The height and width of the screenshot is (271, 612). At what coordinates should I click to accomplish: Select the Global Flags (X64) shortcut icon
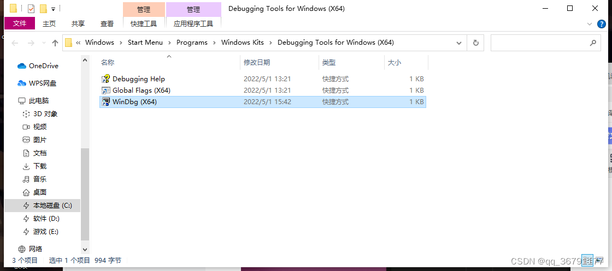pos(105,91)
